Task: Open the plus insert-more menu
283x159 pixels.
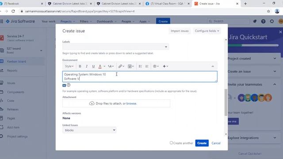Action: 165,66
